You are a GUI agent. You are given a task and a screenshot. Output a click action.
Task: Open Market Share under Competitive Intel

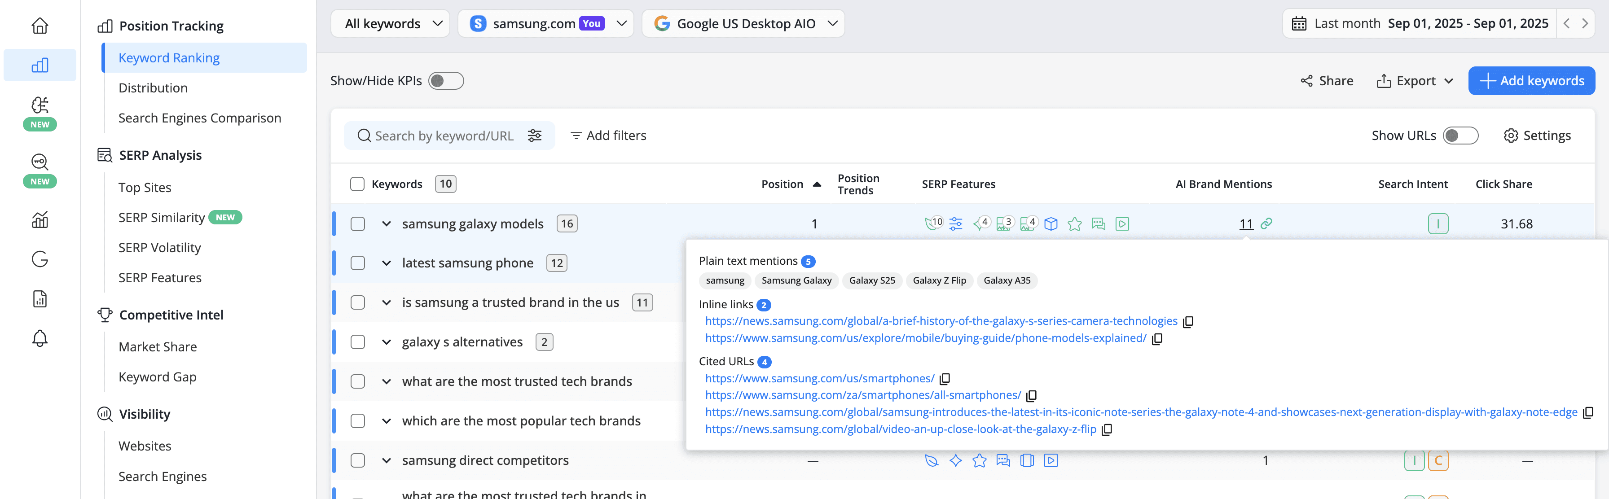158,346
